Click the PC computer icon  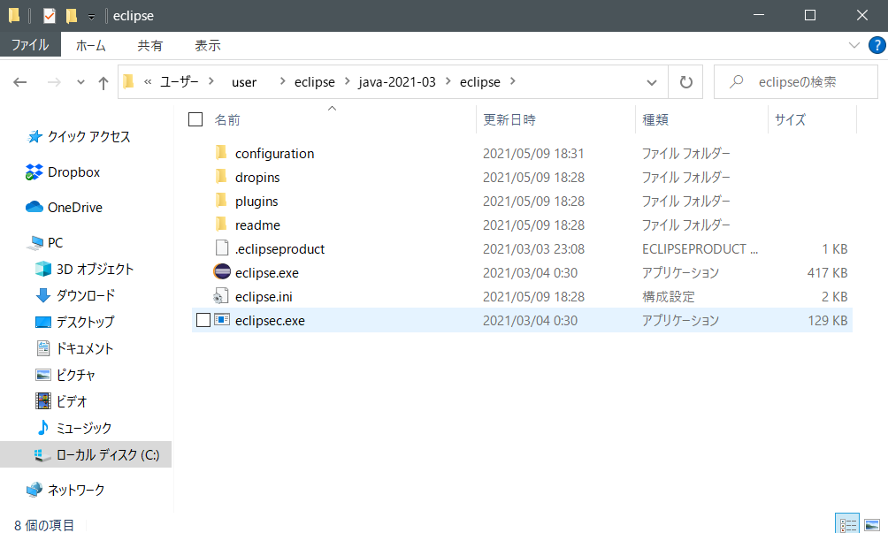(x=35, y=243)
